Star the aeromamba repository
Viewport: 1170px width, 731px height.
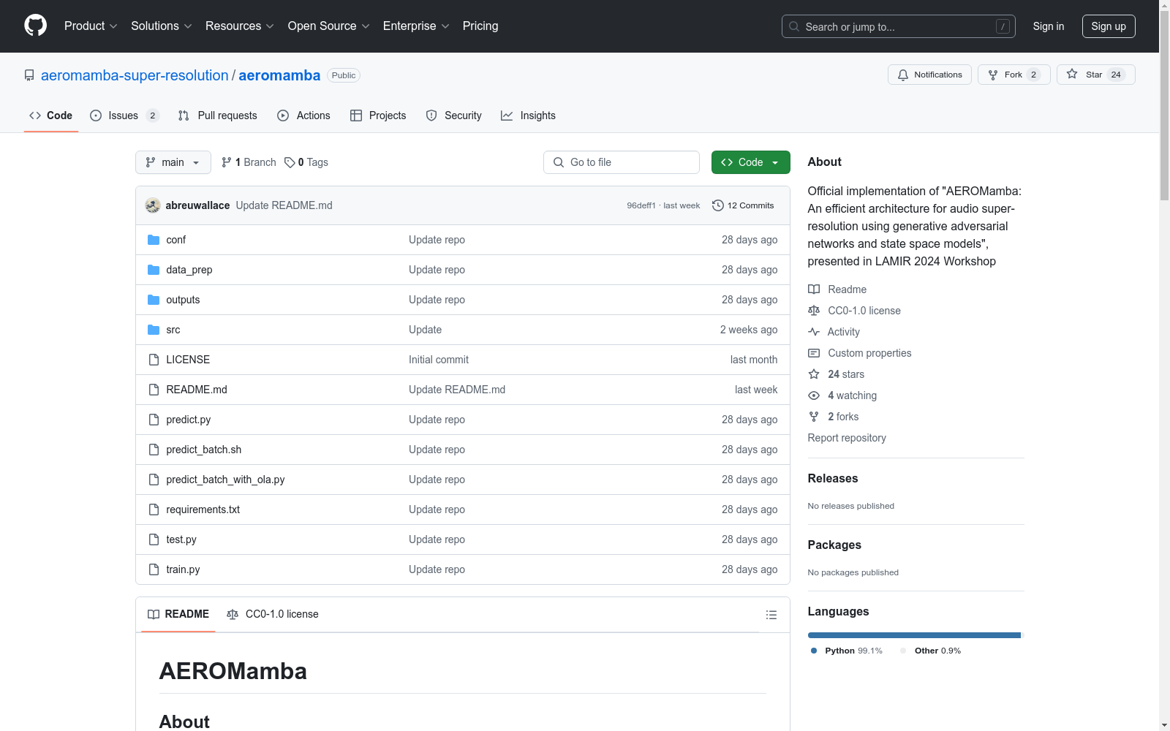pos(1095,75)
